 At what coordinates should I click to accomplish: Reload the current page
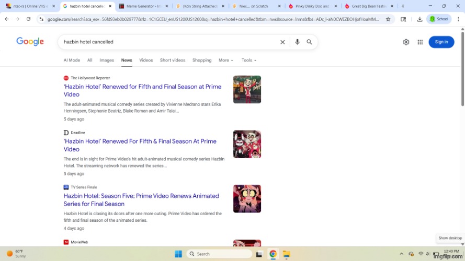tap(28, 19)
